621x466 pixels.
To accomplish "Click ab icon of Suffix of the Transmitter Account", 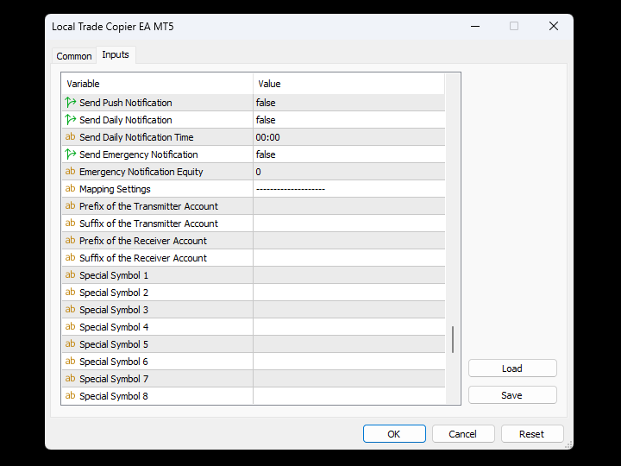I will coord(70,224).
